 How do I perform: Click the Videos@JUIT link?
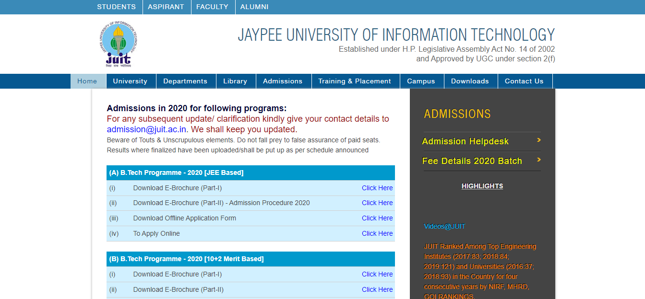[444, 226]
